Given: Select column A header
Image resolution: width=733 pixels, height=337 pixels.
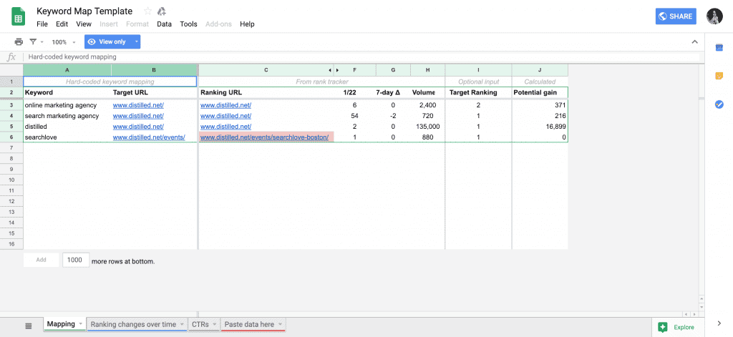Looking at the screenshot, I should coord(67,70).
